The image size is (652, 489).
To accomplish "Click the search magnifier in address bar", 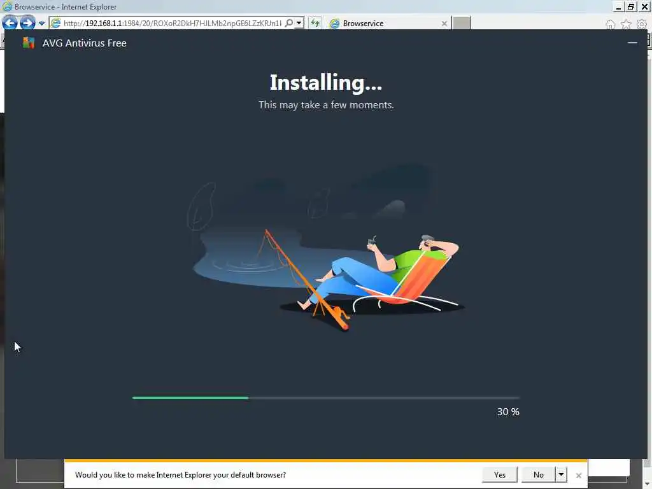I will pyautogui.click(x=288, y=23).
